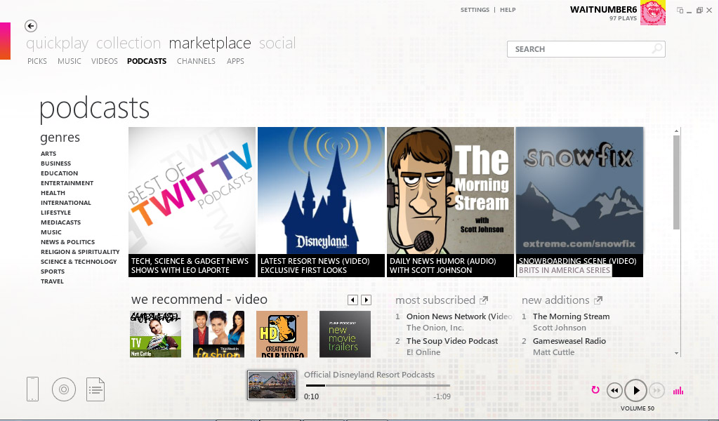Viewport: 719px width, 421px height.
Task: Open Onion News Network in most subscribed
Action: [459, 316]
